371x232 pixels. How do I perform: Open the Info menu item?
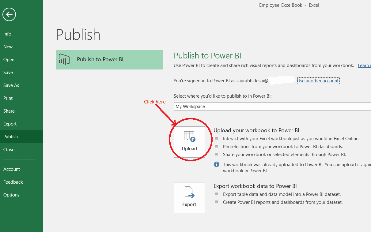click(7, 34)
